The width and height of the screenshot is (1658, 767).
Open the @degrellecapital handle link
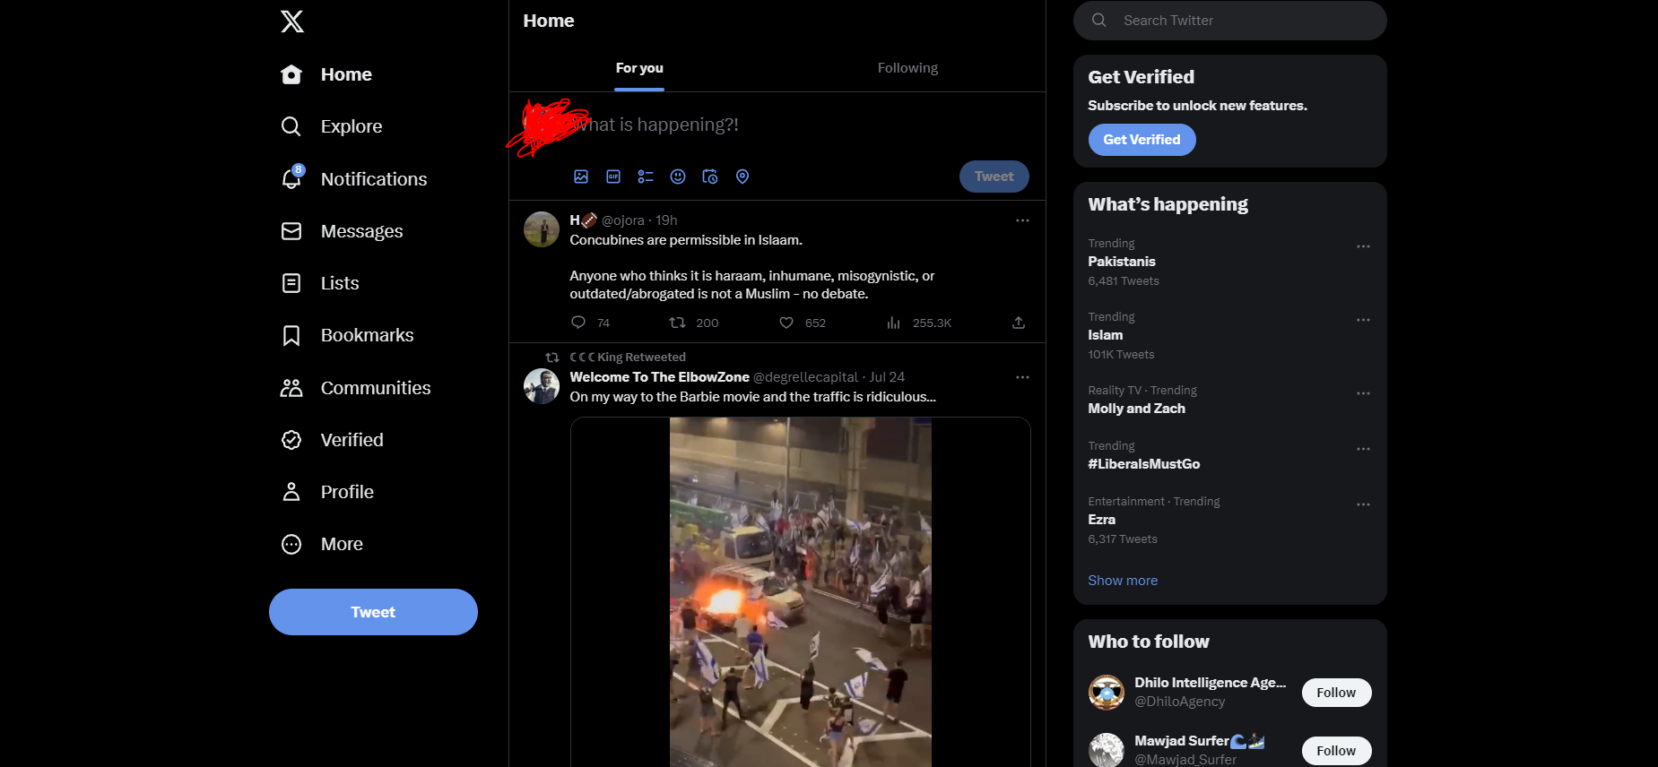[x=805, y=377]
